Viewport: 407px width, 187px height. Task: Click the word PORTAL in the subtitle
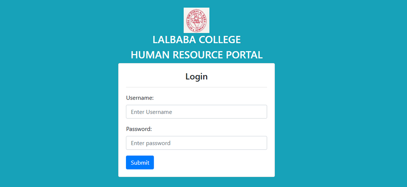(x=244, y=55)
